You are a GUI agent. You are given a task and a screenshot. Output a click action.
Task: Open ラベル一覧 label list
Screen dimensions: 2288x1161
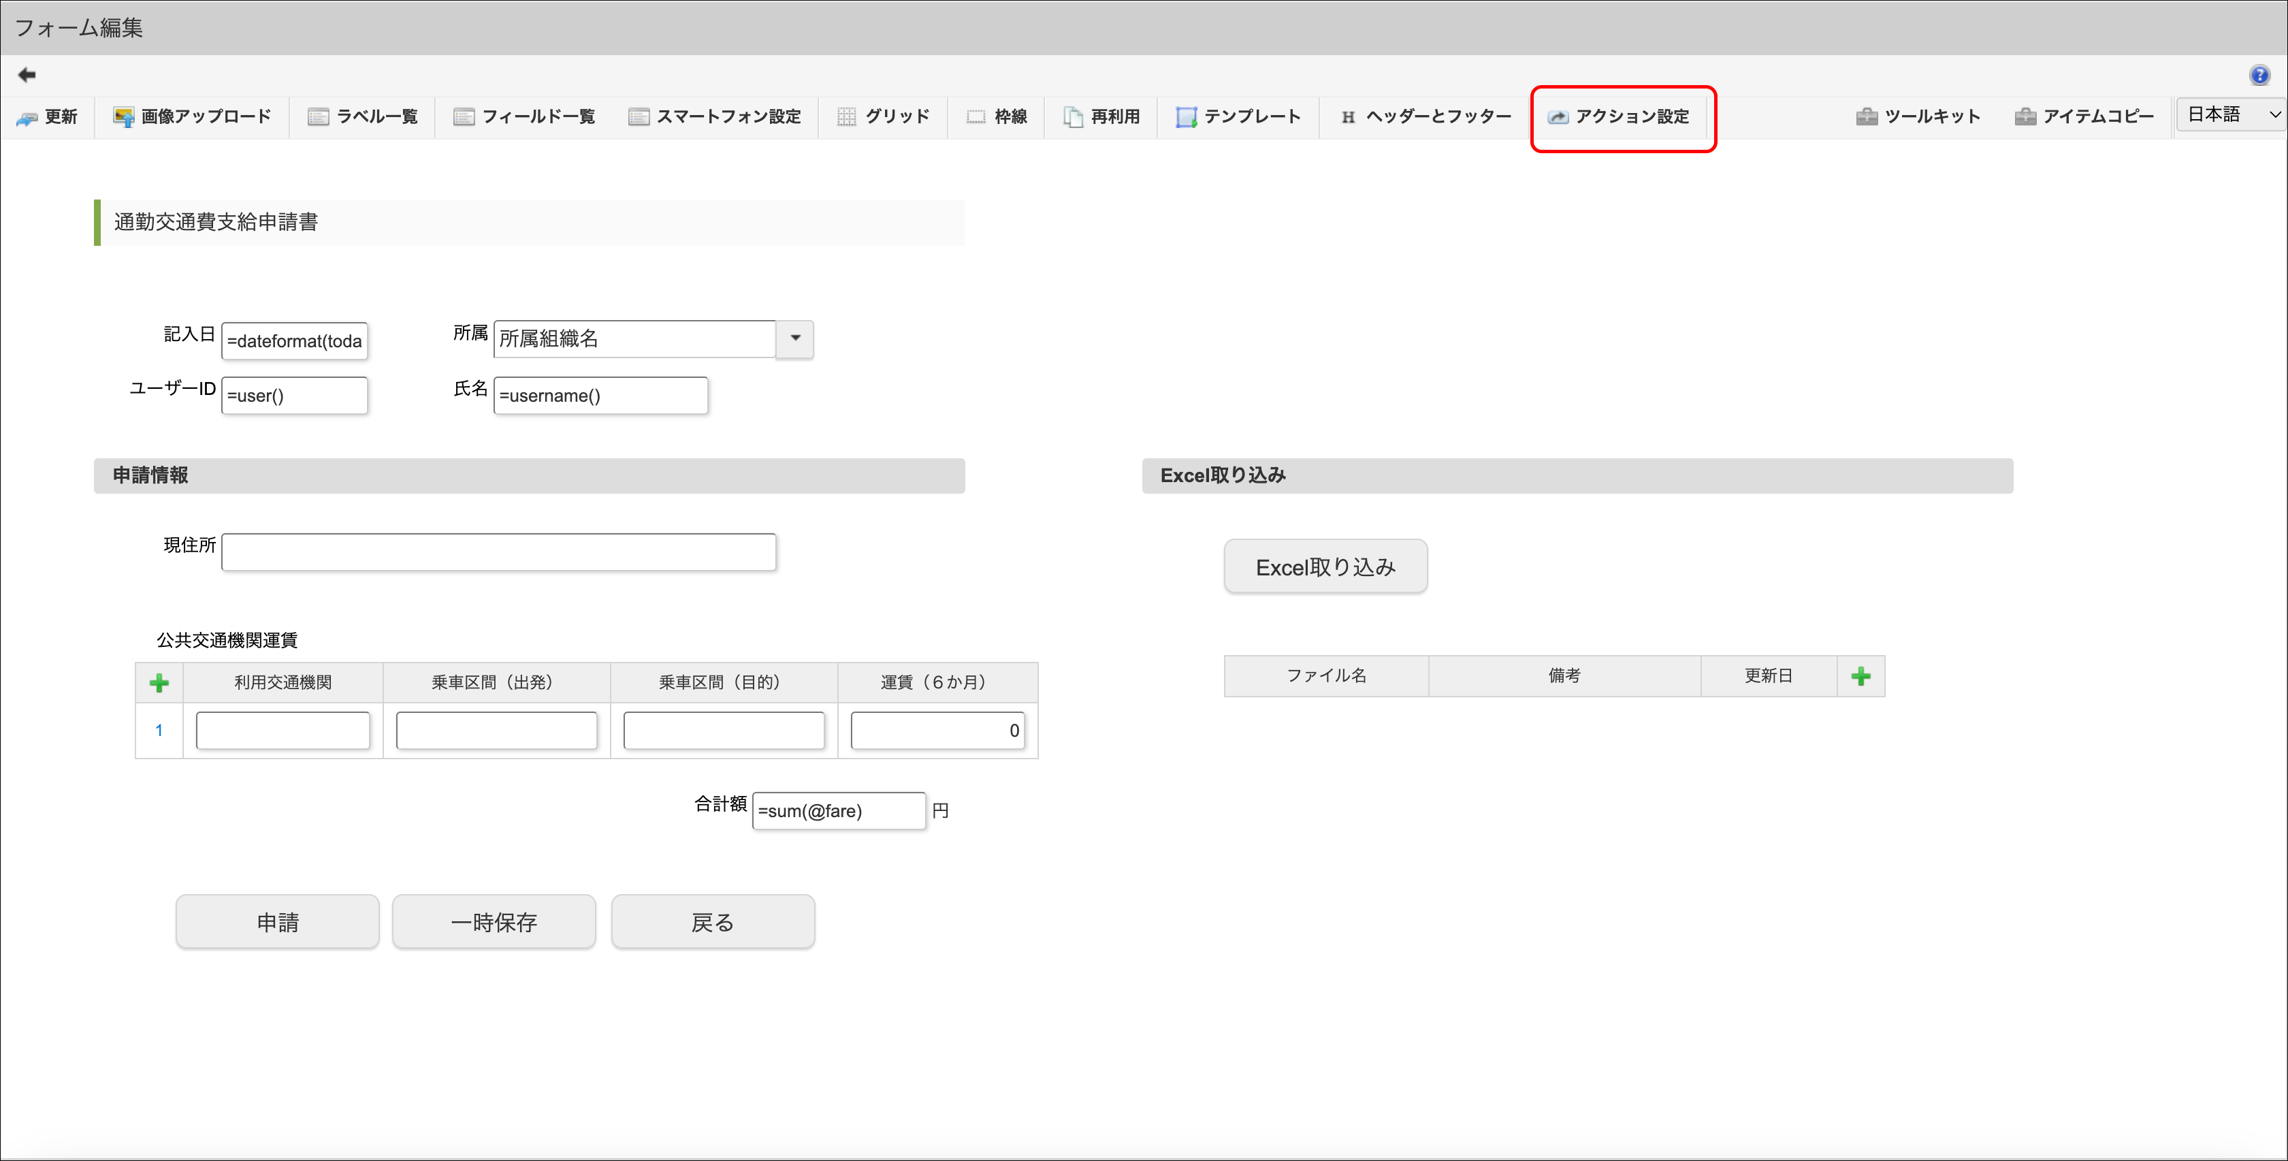(362, 116)
